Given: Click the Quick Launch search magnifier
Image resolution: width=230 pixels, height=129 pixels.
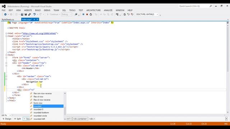Looking at the screenshot, I should click(x=211, y=6).
